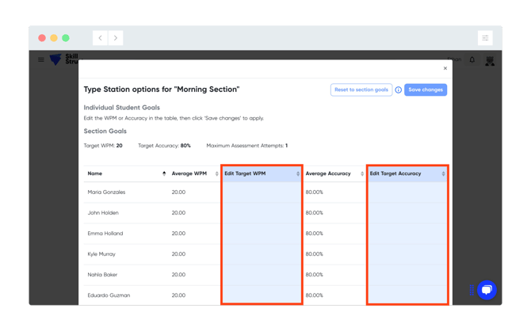The width and height of the screenshot is (531, 331).
Task: Click the info icon beside Save changes
Action: point(398,90)
